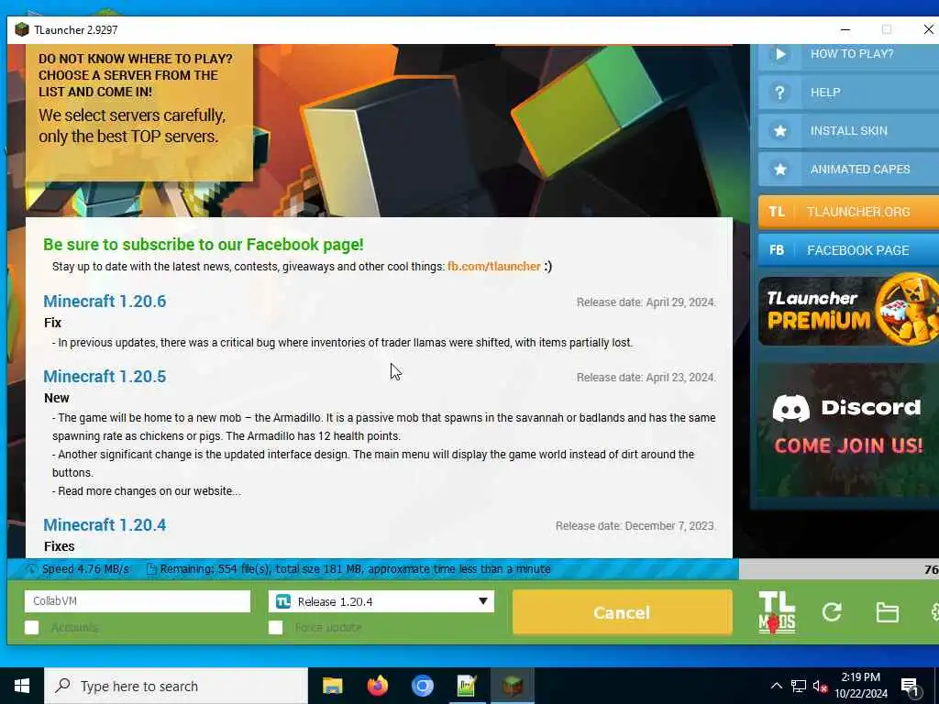939x704 pixels.
Task: Click the TLauncher cube icon in title bar
Action: pyautogui.click(x=22, y=29)
